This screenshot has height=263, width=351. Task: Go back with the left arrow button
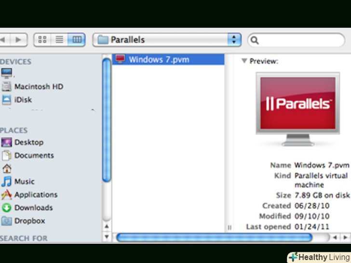[4, 40]
